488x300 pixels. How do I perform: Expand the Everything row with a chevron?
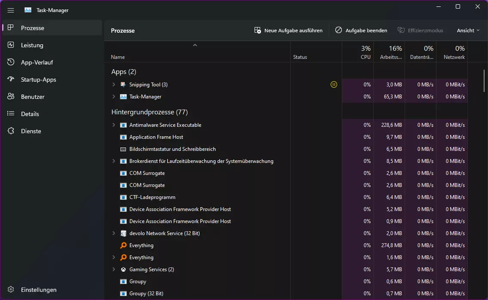[x=114, y=257]
